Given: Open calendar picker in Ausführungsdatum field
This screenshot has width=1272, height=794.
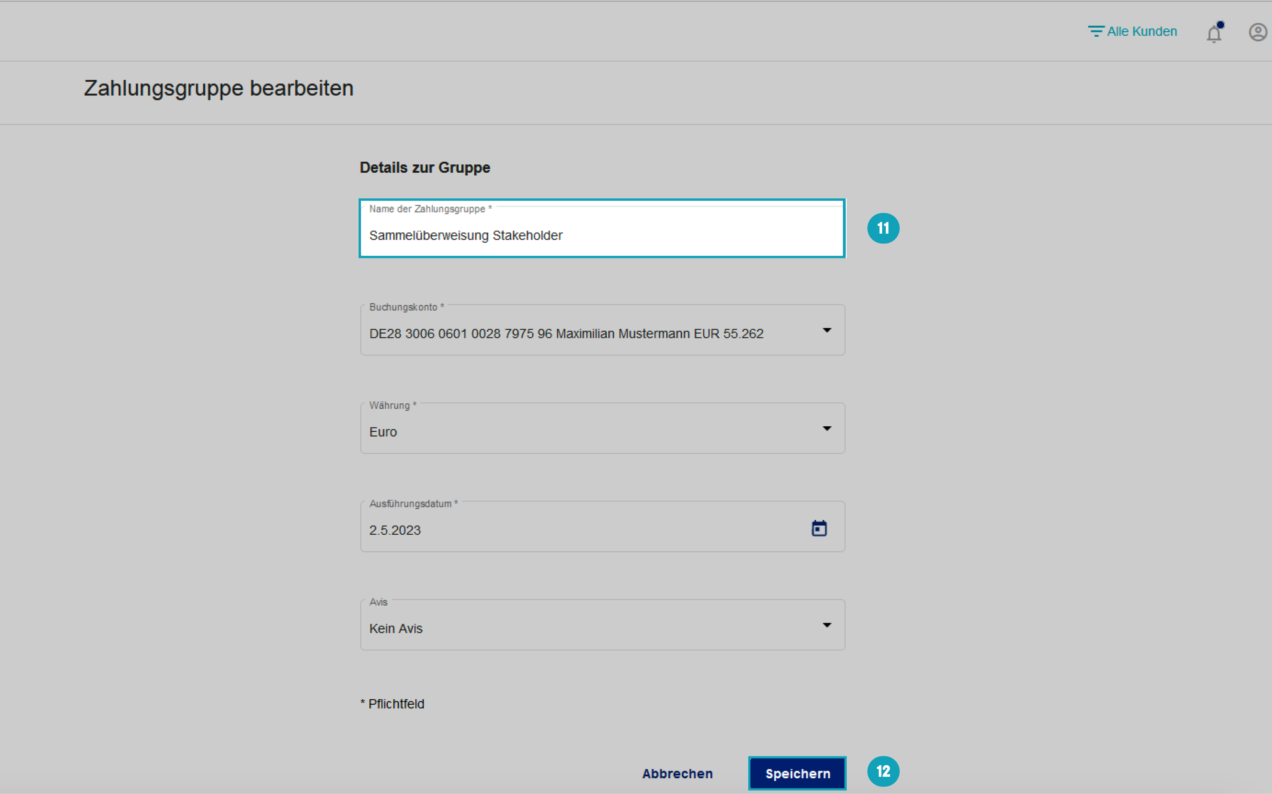Looking at the screenshot, I should pyautogui.click(x=819, y=528).
